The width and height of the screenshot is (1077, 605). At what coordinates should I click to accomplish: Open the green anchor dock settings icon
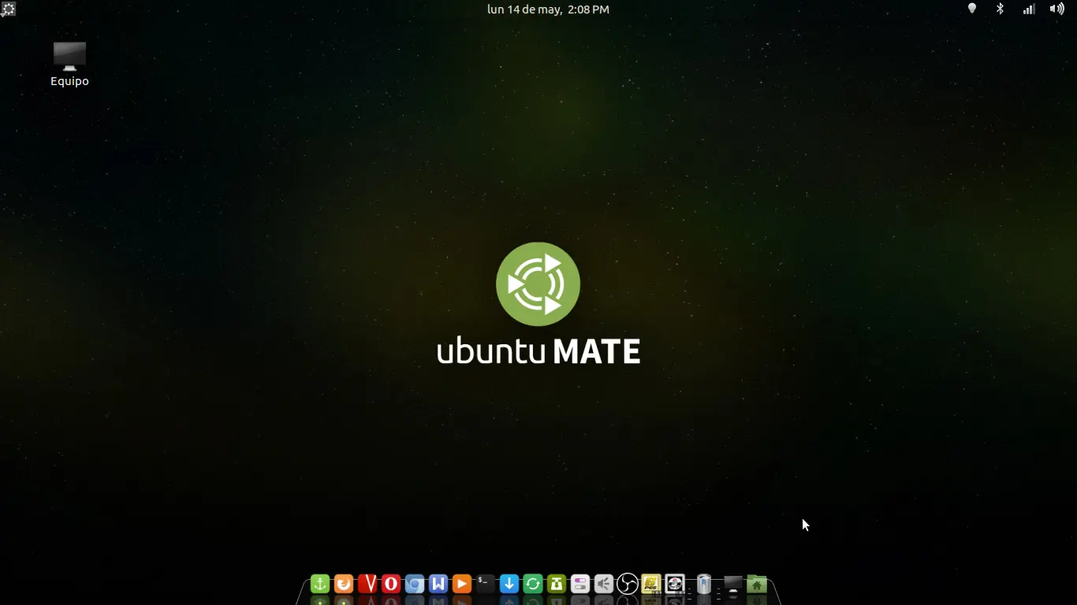tap(319, 584)
